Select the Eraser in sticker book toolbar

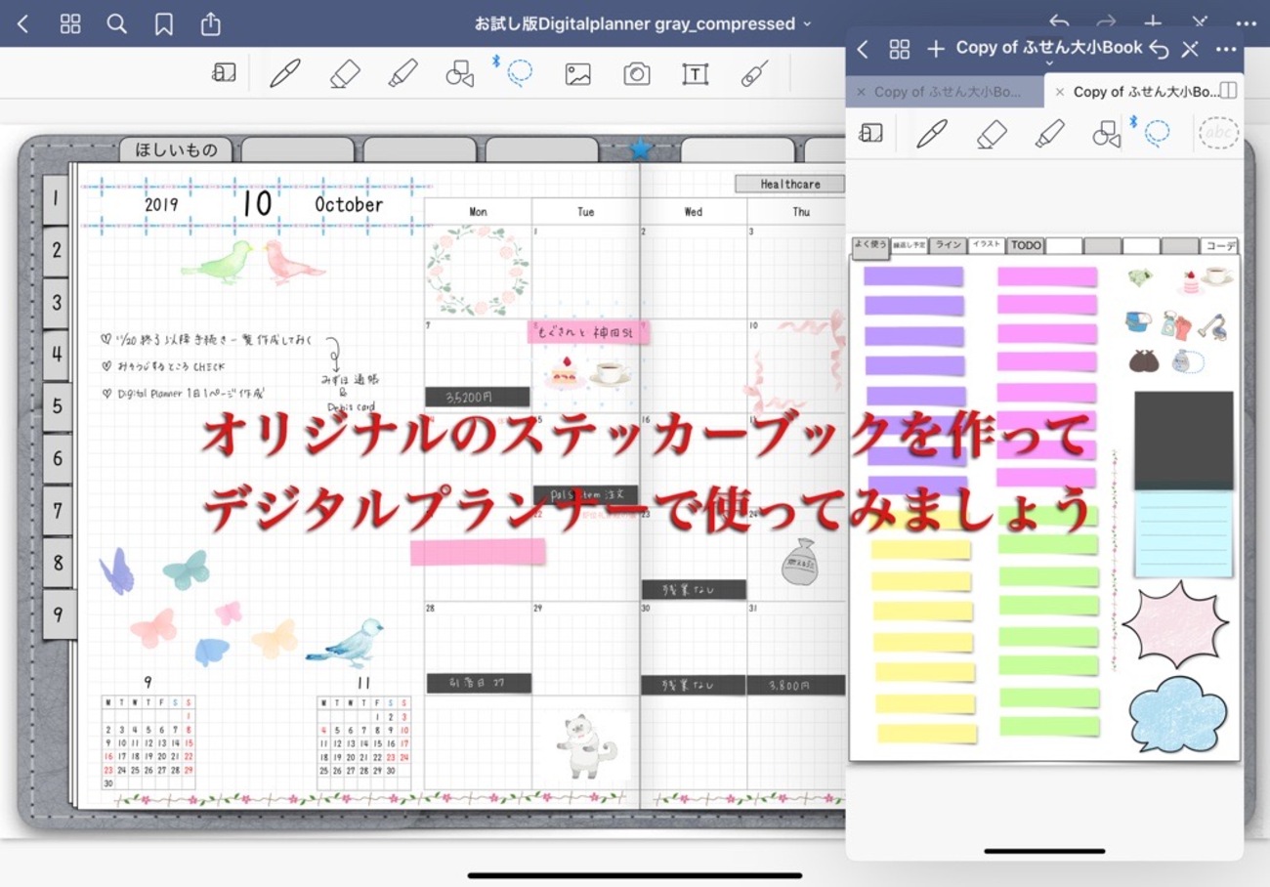pyautogui.click(x=992, y=133)
